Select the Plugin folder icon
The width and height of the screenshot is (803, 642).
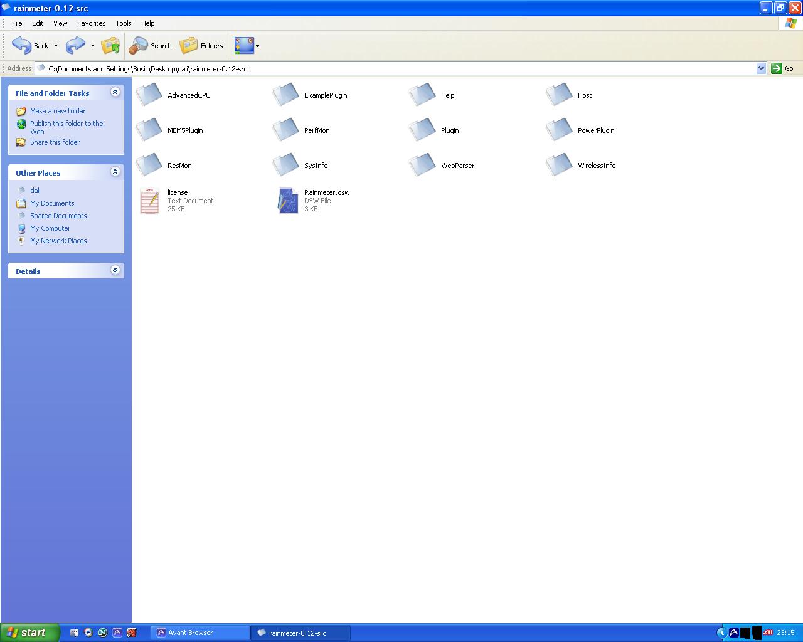pos(423,130)
